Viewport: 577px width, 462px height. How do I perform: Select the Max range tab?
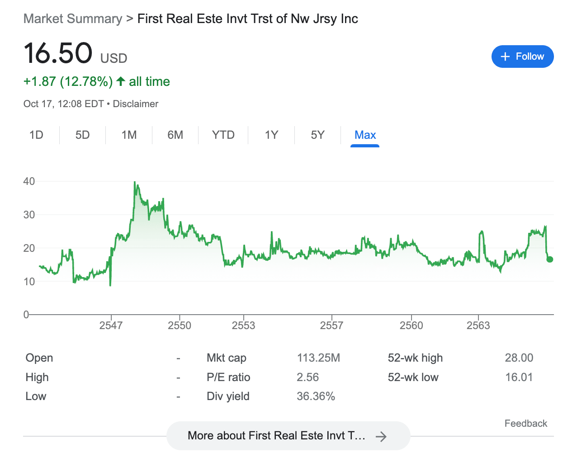(x=365, y=135)
